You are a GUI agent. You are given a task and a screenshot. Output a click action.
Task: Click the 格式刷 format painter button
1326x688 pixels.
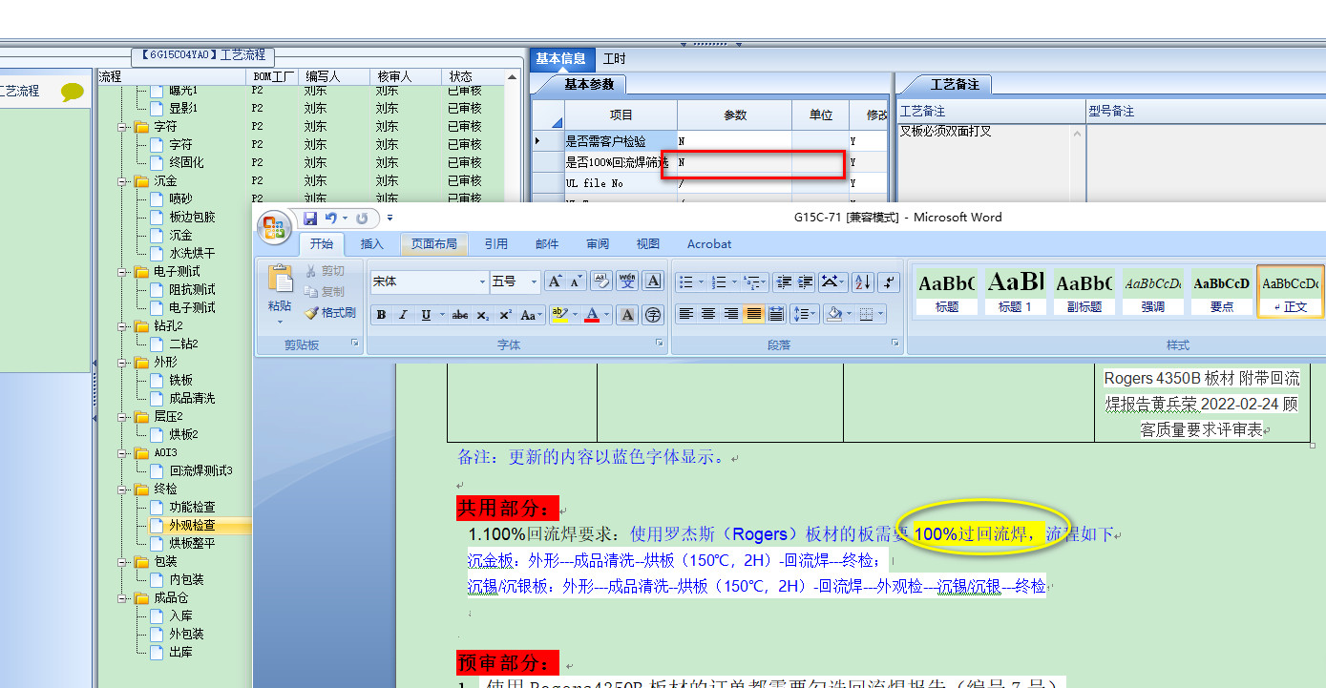point(330,312)
